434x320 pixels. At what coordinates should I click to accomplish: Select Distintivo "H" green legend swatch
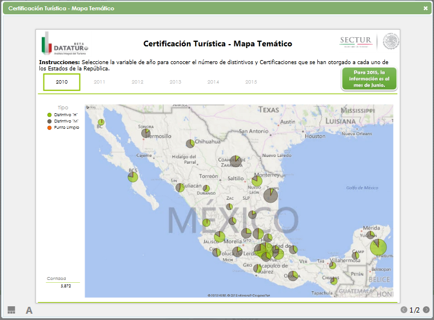[x=50, y=115]
